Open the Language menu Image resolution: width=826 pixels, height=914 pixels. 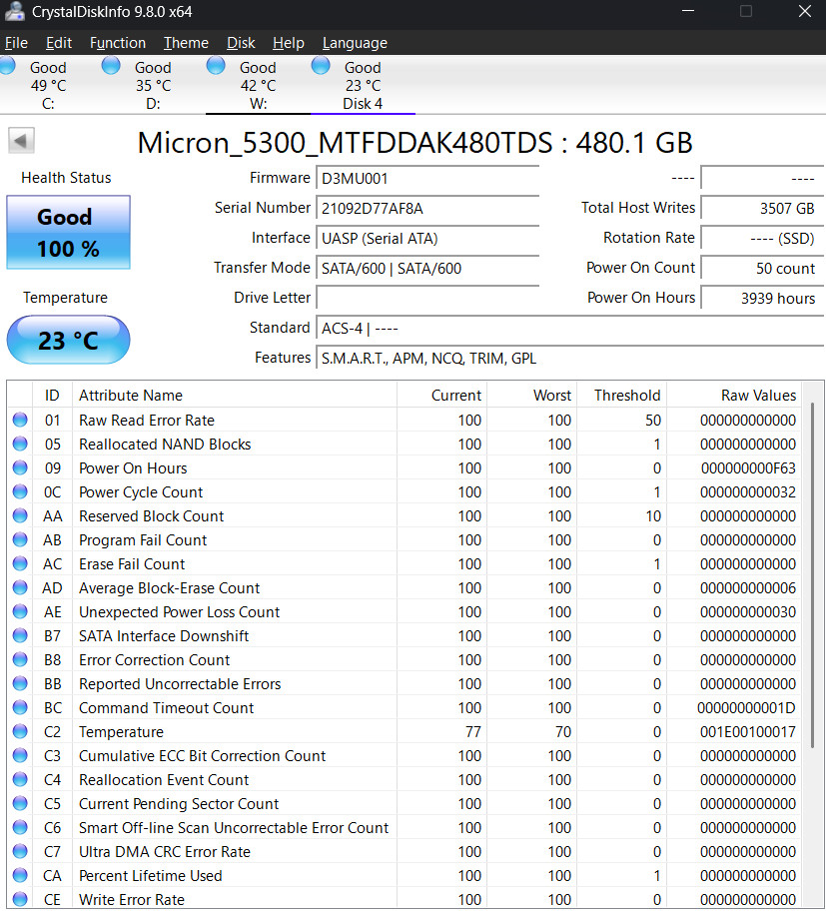click(355, 43)
